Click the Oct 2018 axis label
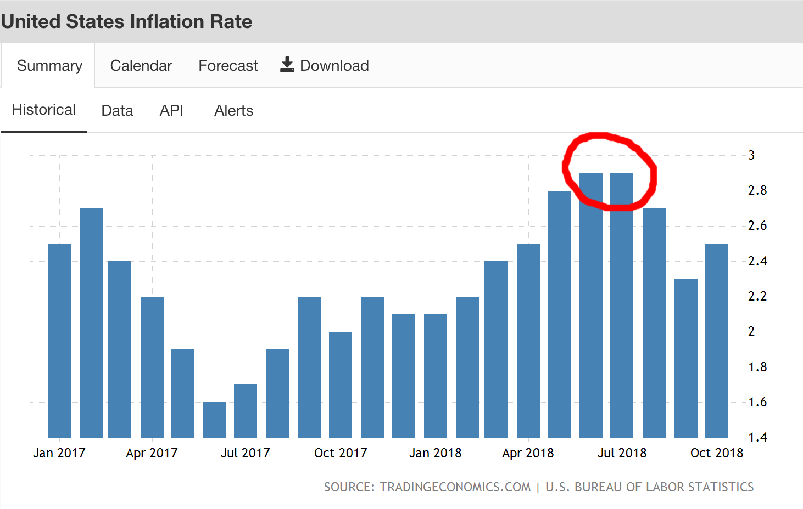Image resolution: width=803 pixels, height=509 pixels. (x=717, y=453)
